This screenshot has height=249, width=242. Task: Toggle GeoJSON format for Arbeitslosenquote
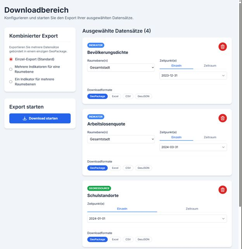click(x=143, y=168)
